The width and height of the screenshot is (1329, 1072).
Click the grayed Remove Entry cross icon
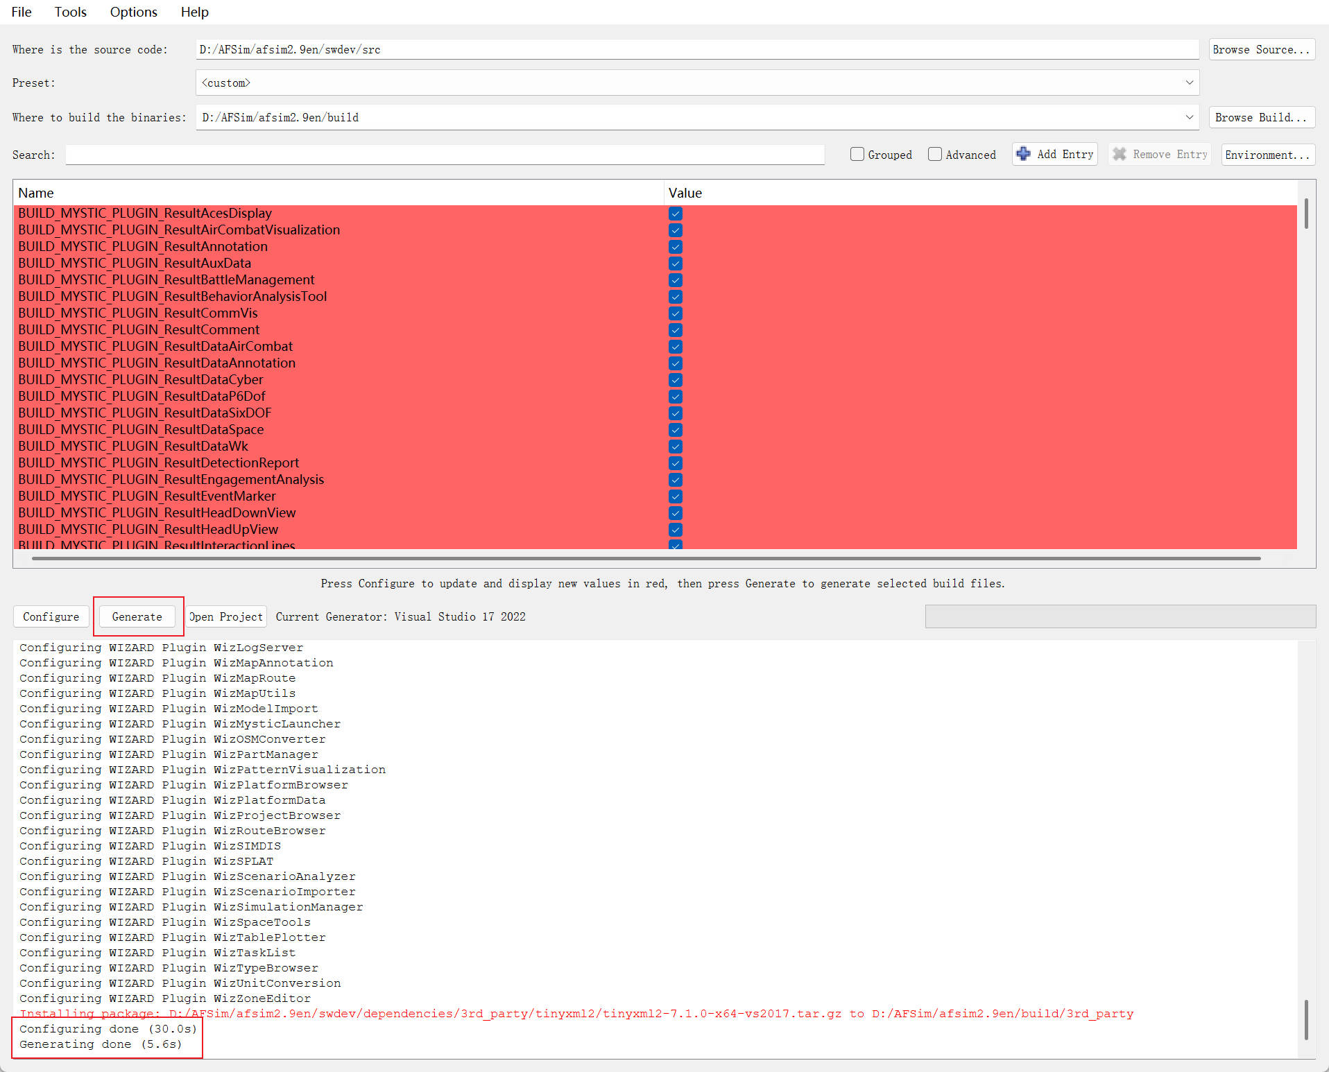(1119, 154)
